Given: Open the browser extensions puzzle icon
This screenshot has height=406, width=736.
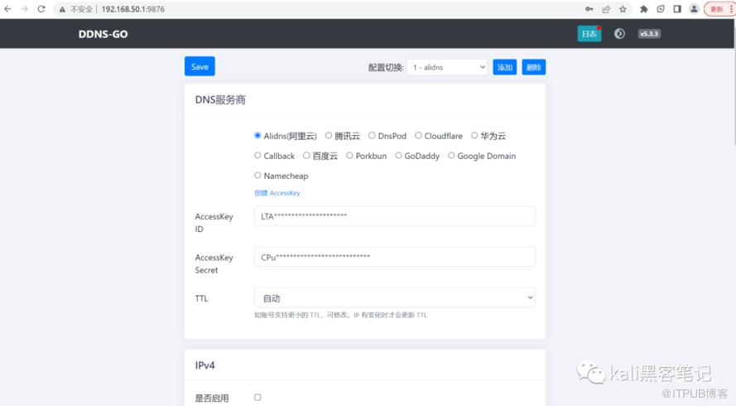Looking at the screenshot, I should tap(642, 9).
